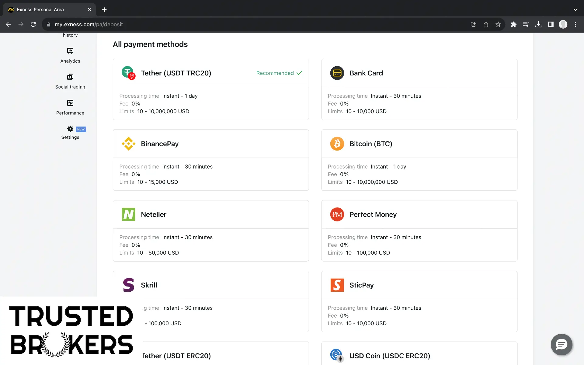Choose SticPay payment method

click(419, 301)
